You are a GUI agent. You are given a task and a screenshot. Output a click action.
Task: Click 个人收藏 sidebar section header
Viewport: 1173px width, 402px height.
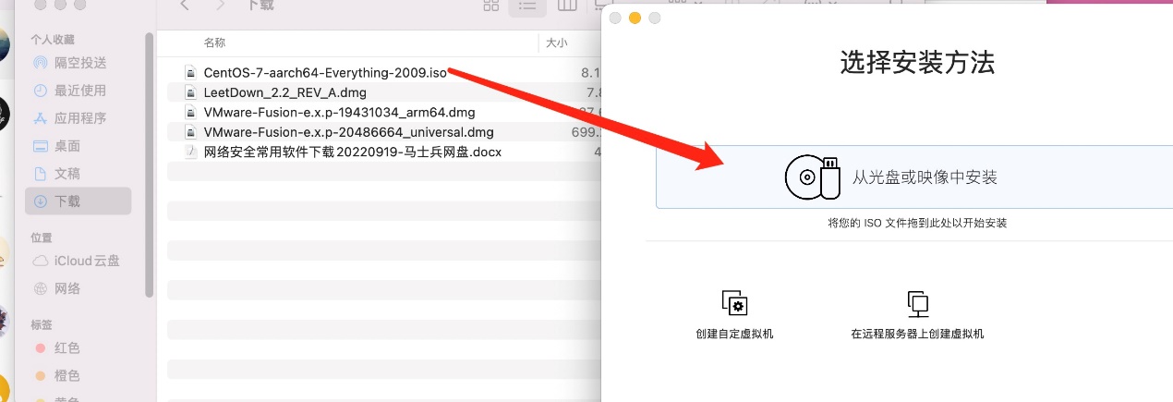tap(53, 40)
